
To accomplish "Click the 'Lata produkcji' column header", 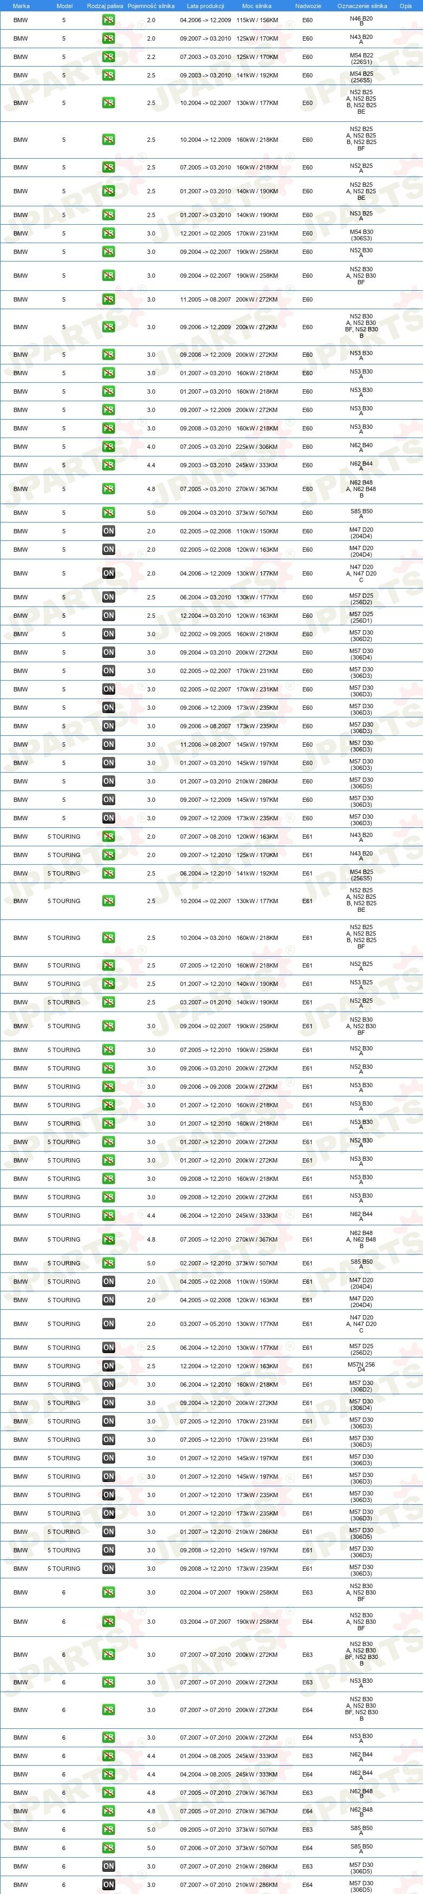I will pos(206,6).
